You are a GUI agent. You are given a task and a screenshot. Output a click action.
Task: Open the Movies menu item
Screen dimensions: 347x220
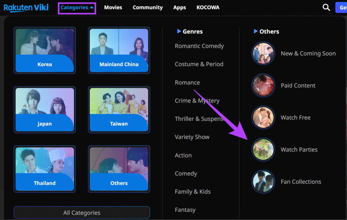pyautogui.click(x=113, y=7)
